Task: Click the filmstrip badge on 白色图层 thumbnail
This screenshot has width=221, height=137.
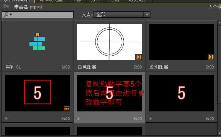Action: (x=138, y=57)
